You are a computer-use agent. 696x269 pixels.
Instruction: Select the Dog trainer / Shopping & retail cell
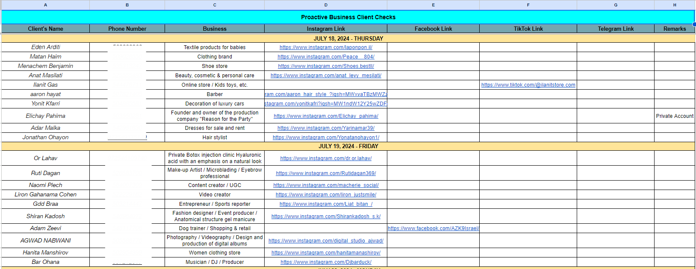pyautogui.click(x=215, y=228)
